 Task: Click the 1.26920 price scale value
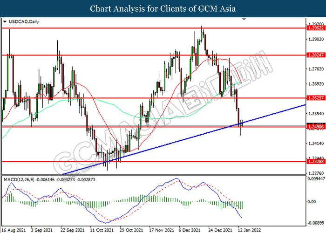[x=316, y=84]
